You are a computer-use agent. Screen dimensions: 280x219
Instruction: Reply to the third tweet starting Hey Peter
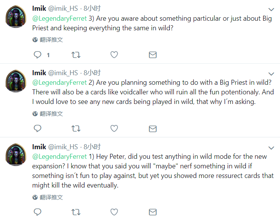click(38, 212)
